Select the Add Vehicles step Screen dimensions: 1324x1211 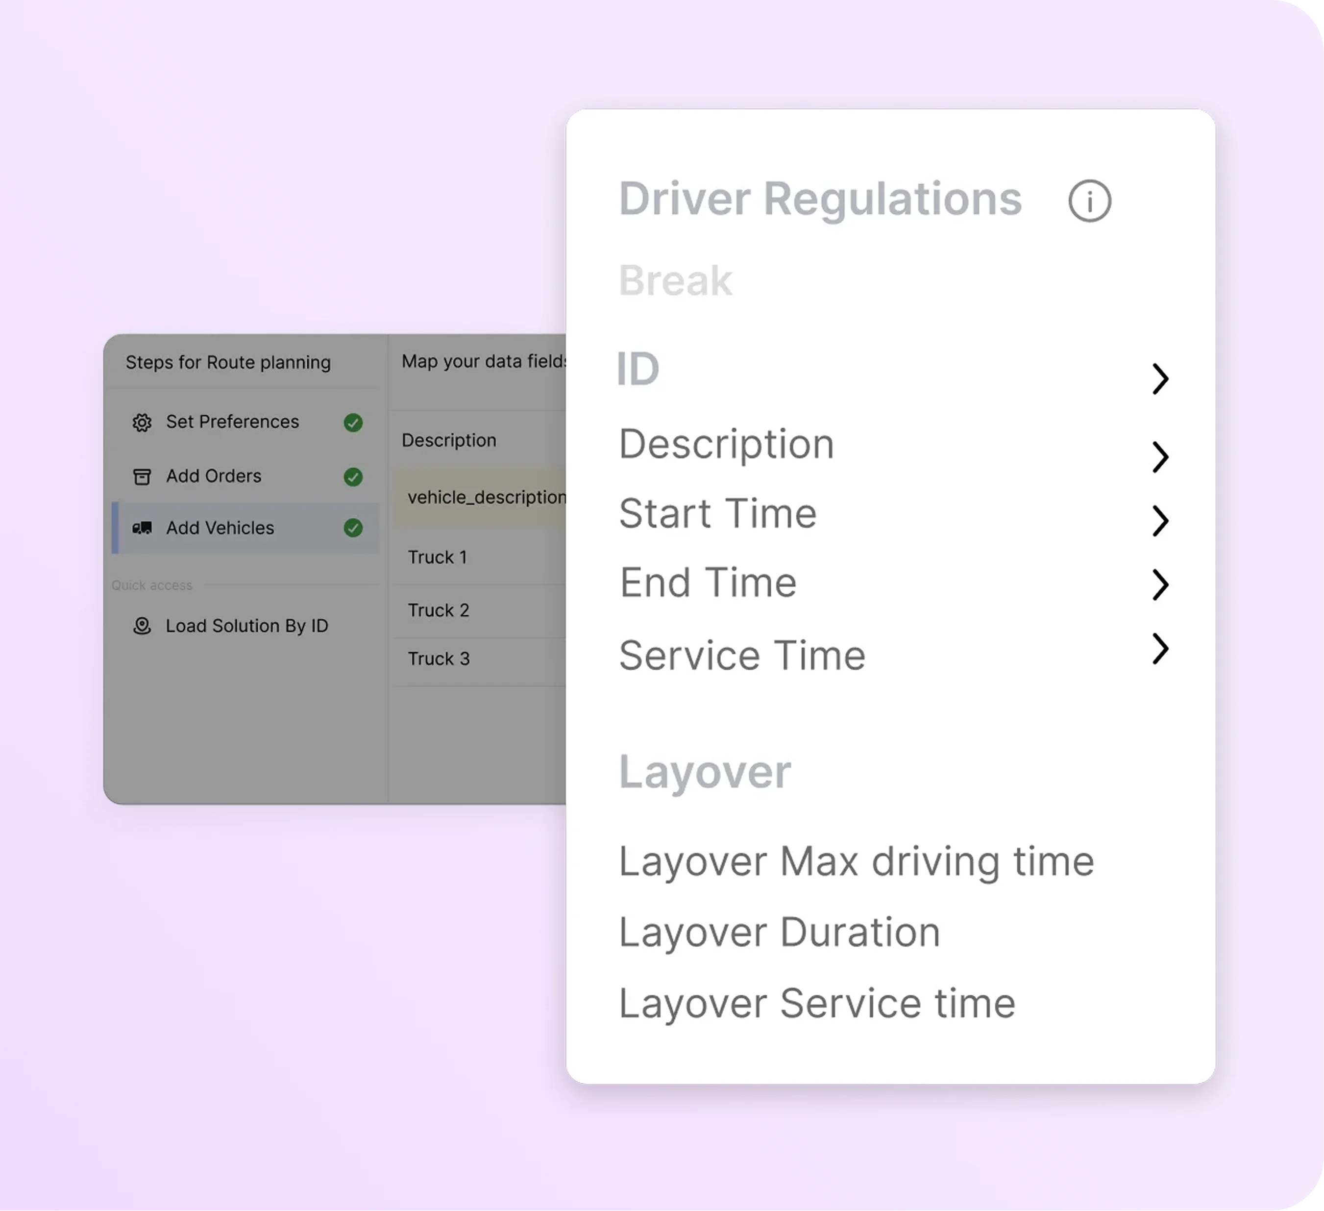(245, 528)
